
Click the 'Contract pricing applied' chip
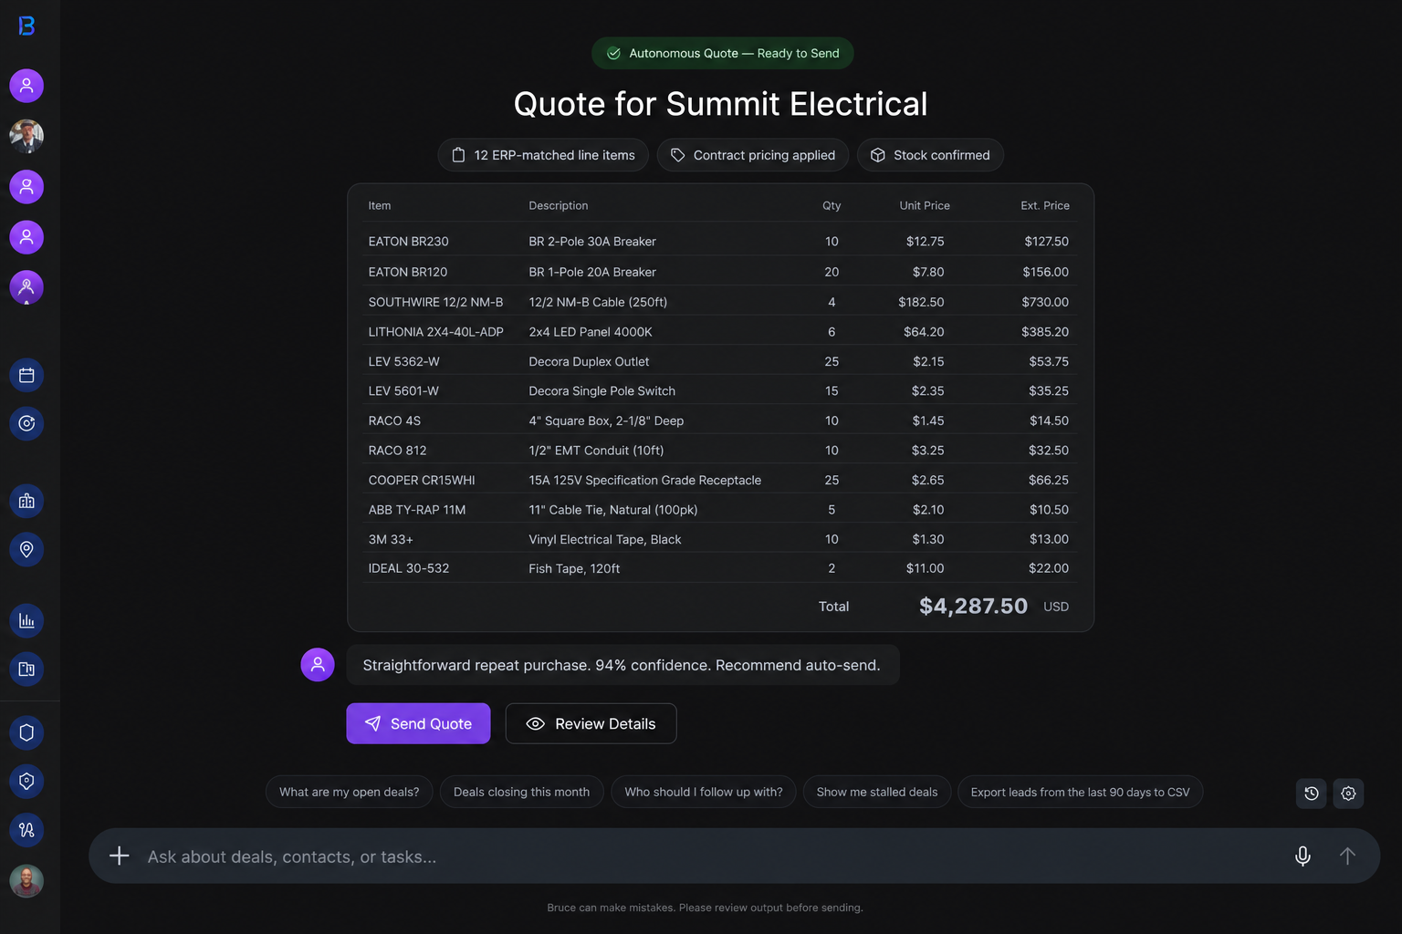[x=753, y=155]
